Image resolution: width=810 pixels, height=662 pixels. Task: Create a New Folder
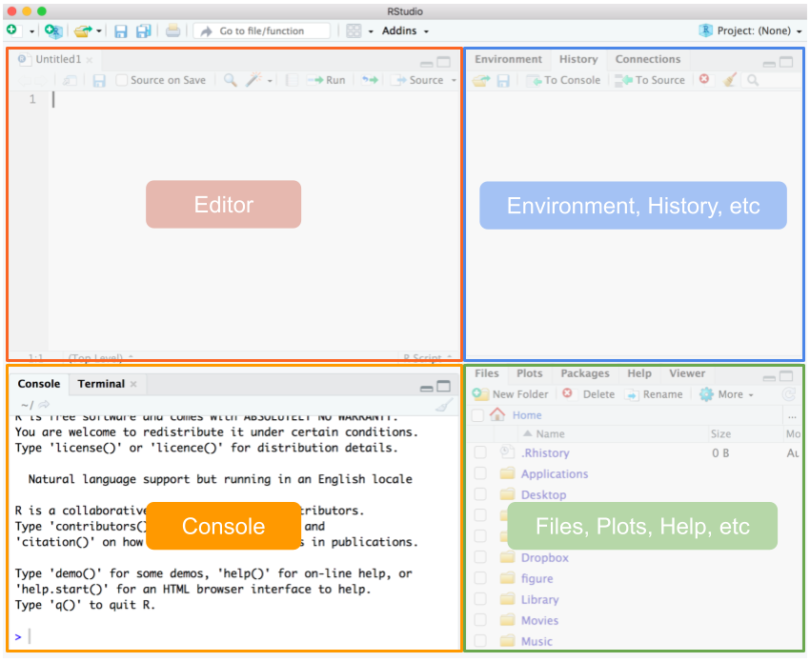click(x=511, y=394)
